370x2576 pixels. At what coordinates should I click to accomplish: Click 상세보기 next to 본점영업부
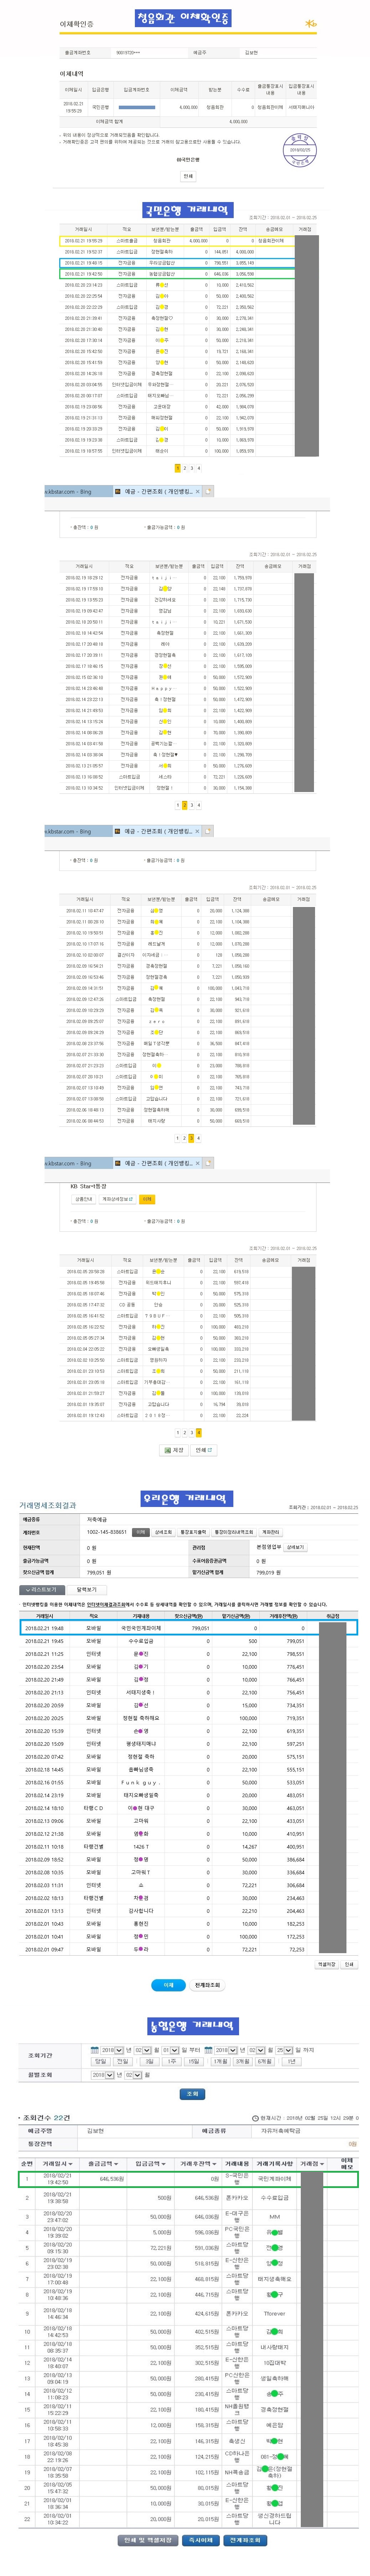[295, 1547]
